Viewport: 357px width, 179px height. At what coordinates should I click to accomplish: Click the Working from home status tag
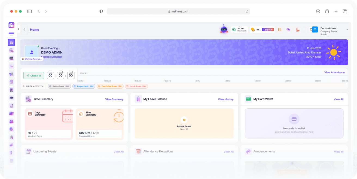click(x=32, y=59)
